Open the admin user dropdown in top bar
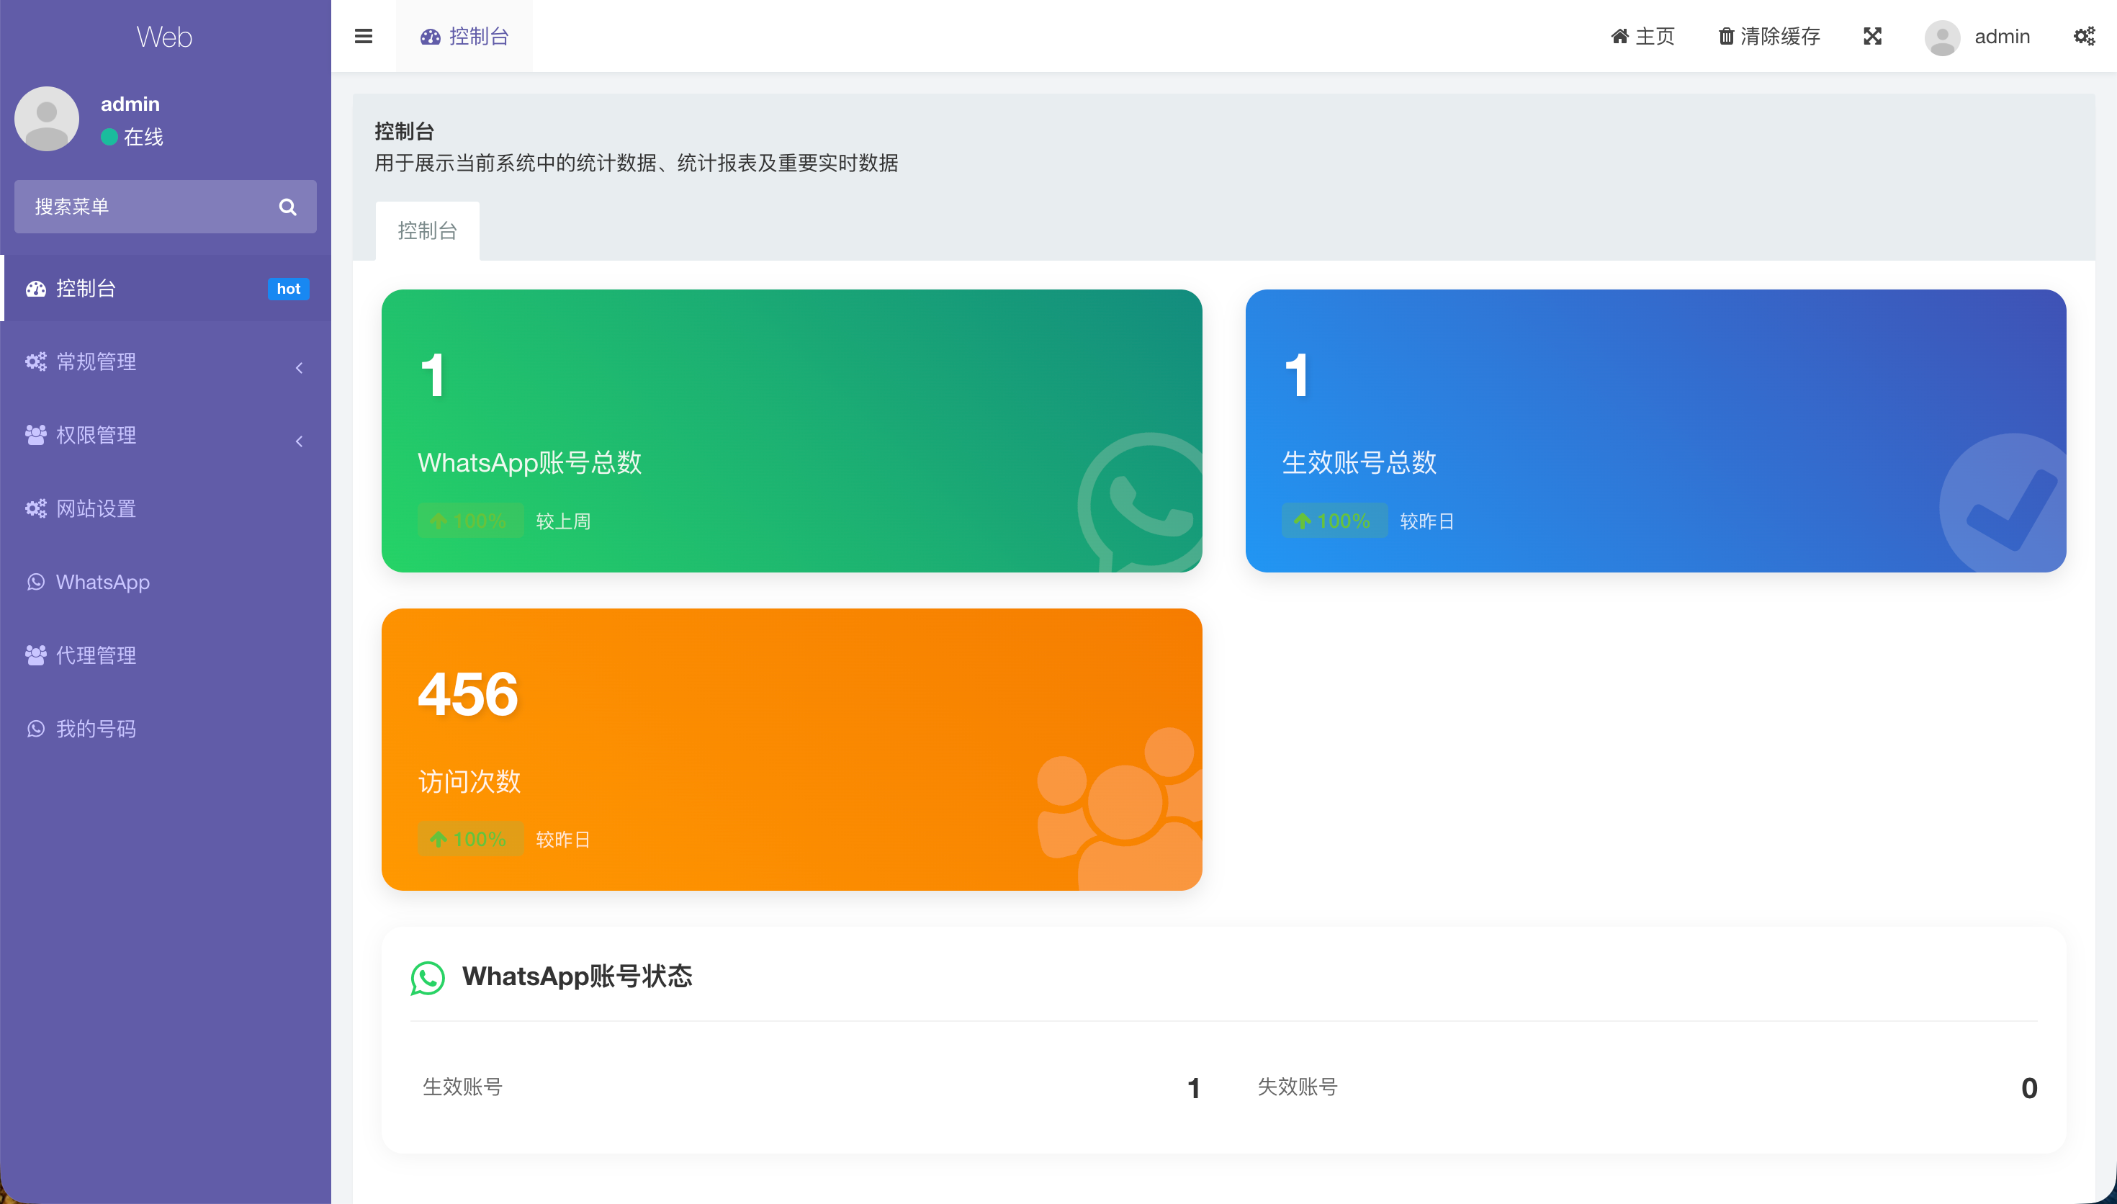The height and width of the screenshot is (1204, 2117). 1978,37
